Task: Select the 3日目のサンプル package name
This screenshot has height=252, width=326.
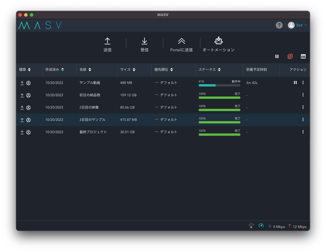Action: coord(92,119)
